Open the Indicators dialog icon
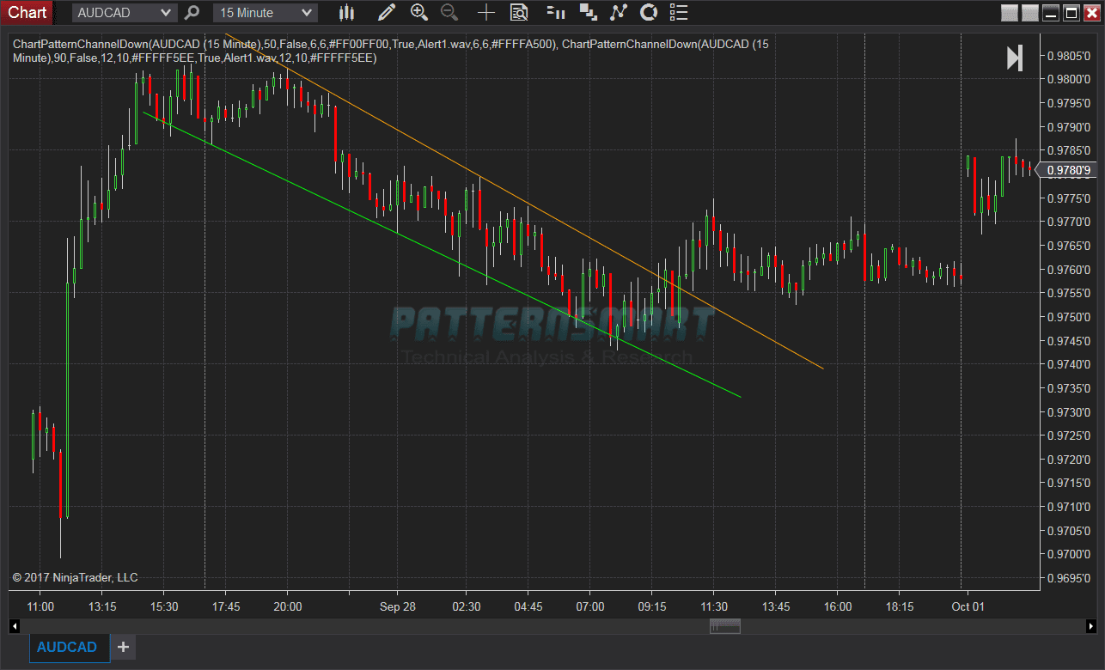This screenshot has height=670, width=1105. (x=617, y=12)
